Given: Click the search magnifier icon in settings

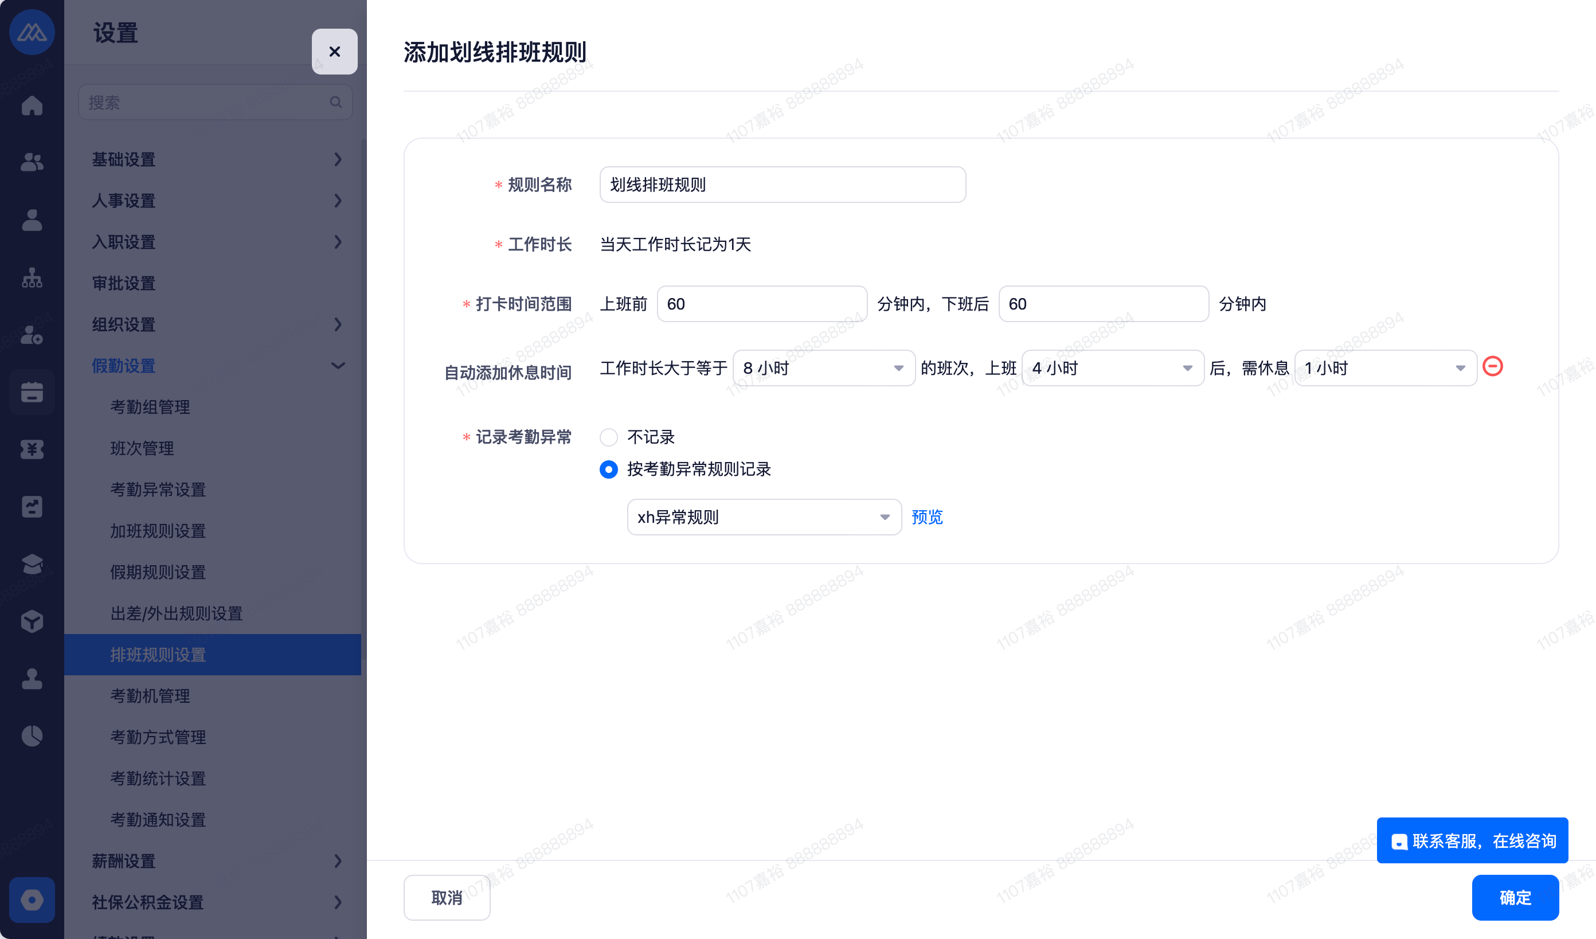Looking at the screenshot, I should pos(335,103).
